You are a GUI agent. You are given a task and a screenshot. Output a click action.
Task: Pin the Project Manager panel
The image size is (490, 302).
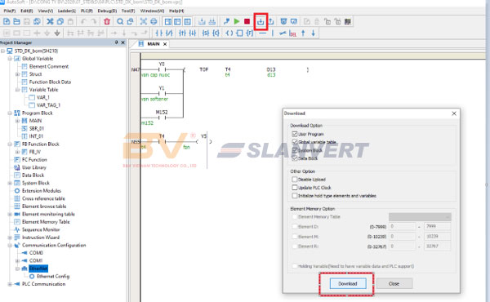tap(116, 42)
